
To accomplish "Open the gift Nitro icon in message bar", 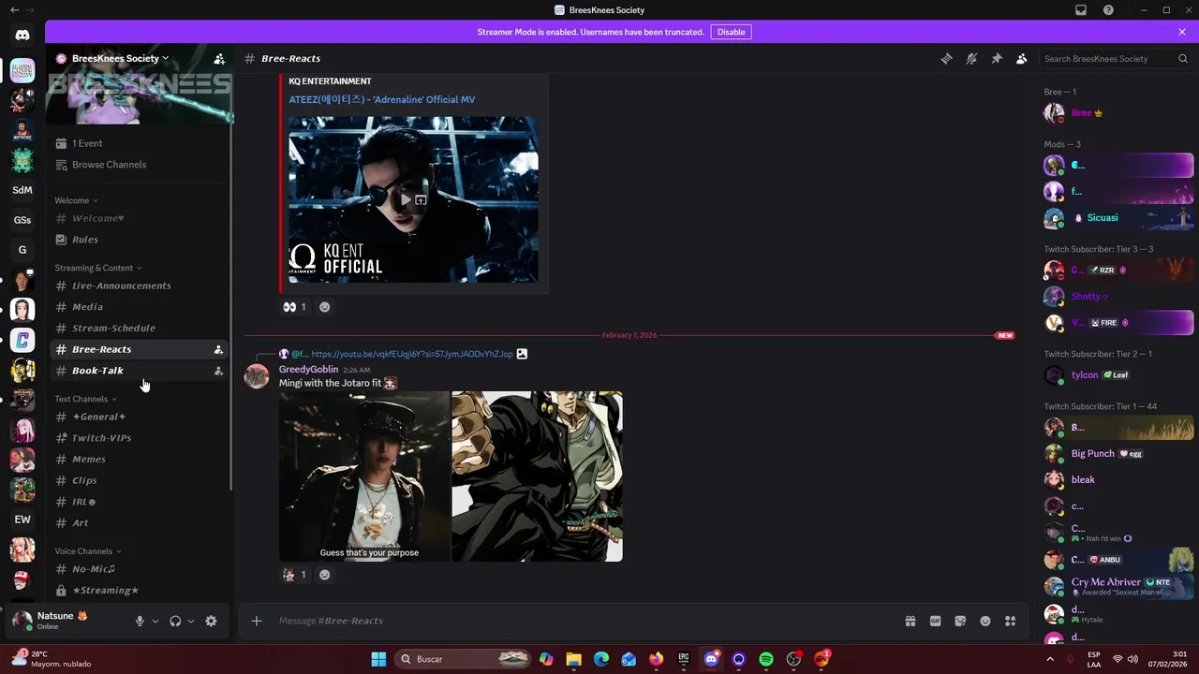I will pos(910,621).
